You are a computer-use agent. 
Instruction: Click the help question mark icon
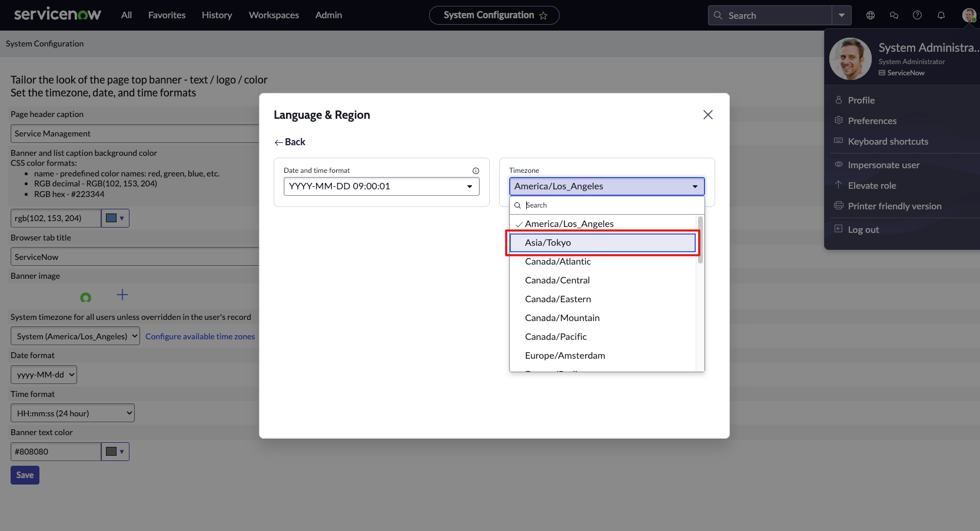point(917,15)
